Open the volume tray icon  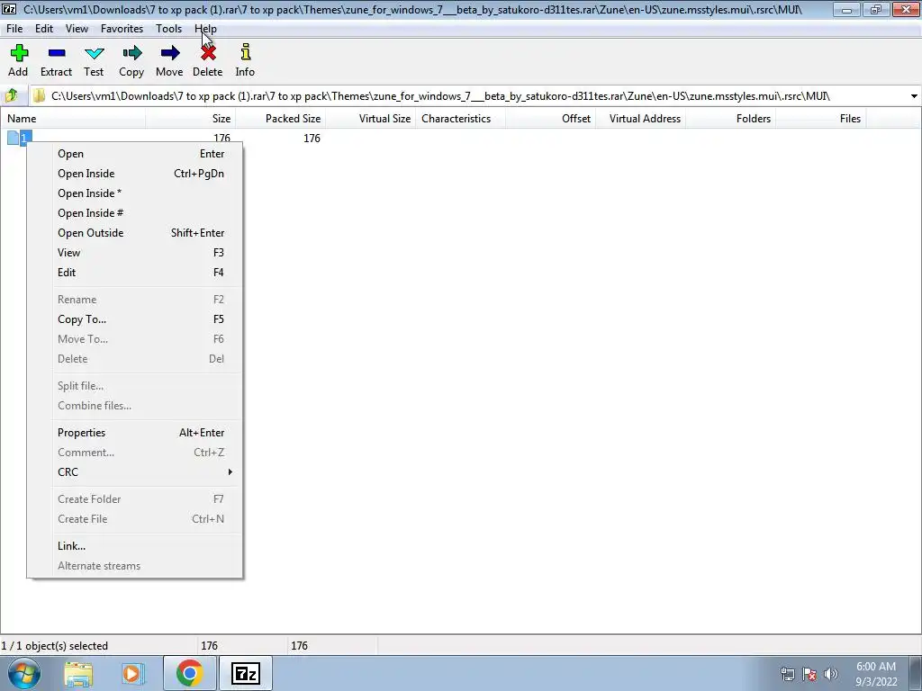coord(831,674)
